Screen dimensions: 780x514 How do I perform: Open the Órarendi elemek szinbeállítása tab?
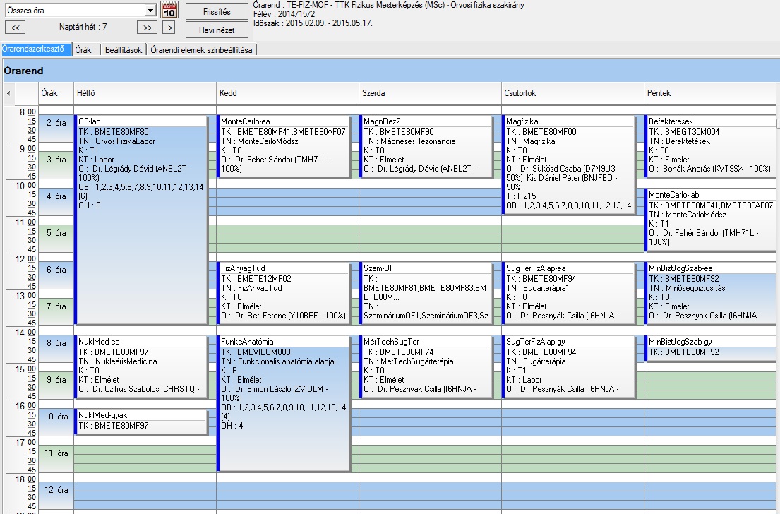coord(201,49)
